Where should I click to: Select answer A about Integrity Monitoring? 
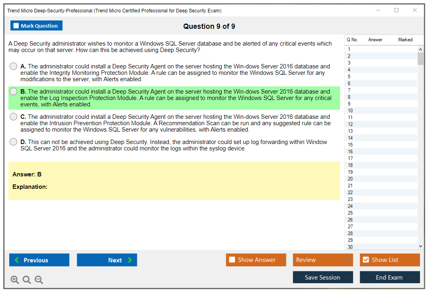(x=14, y=66)
